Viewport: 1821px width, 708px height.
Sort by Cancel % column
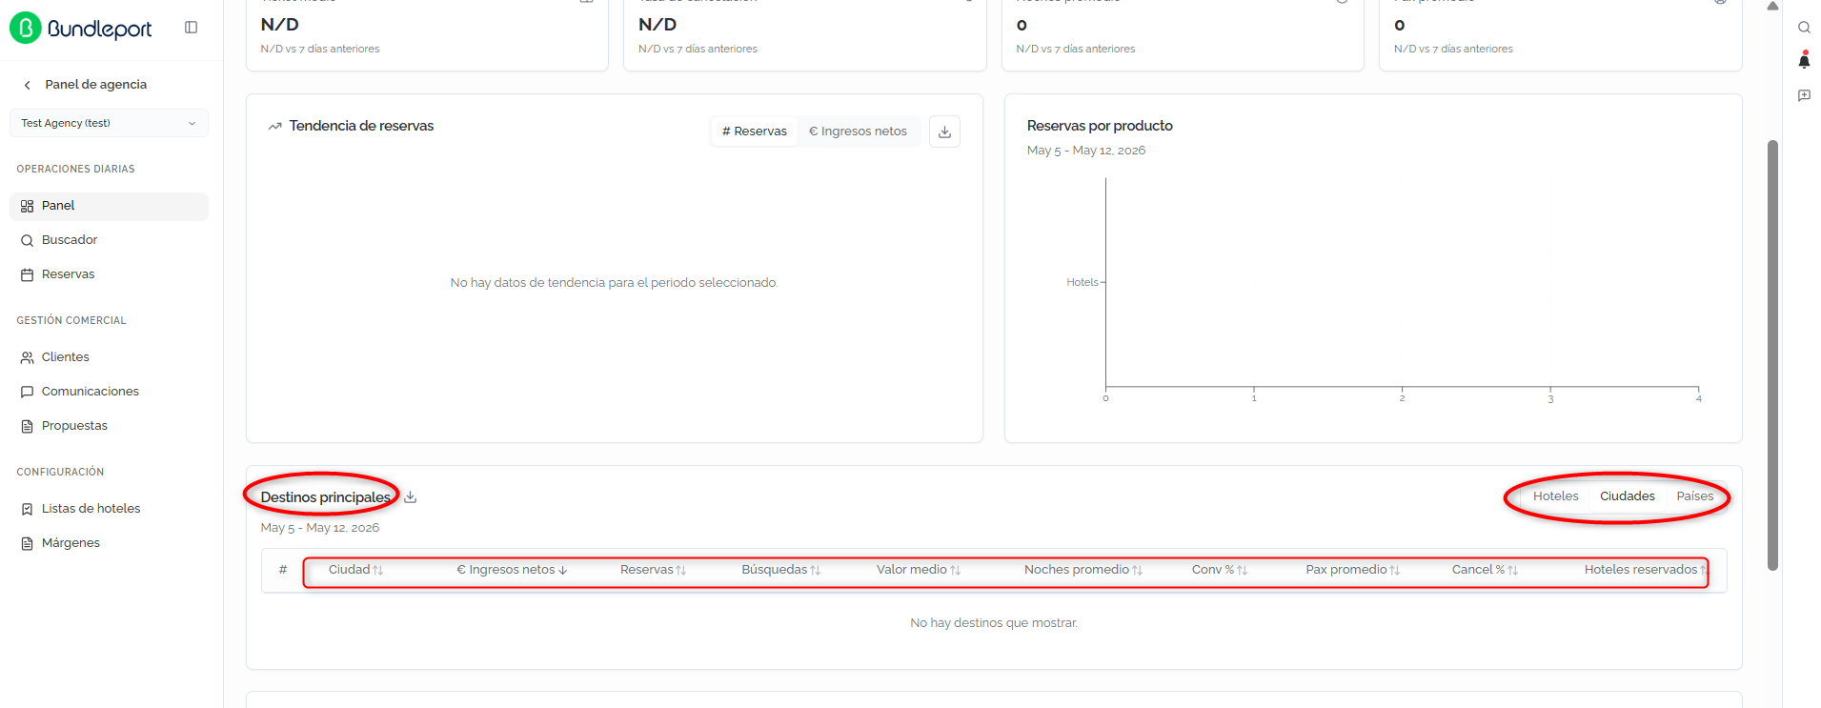1485,570
